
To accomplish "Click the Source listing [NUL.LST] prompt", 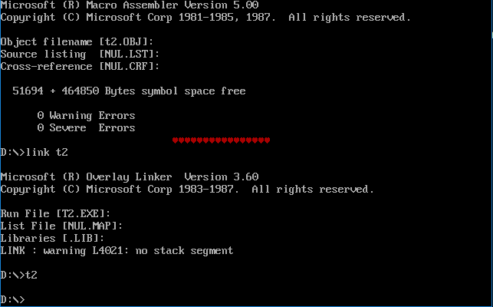I will (x=80, y=54).
